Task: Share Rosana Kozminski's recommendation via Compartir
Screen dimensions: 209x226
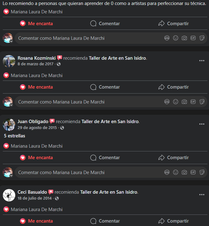Action: pos(173,87)
